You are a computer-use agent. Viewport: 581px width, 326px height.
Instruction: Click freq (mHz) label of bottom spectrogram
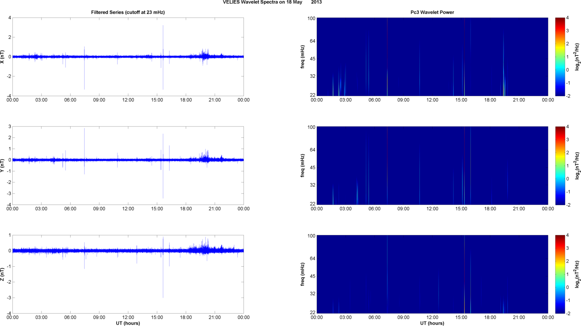point(303,274)
